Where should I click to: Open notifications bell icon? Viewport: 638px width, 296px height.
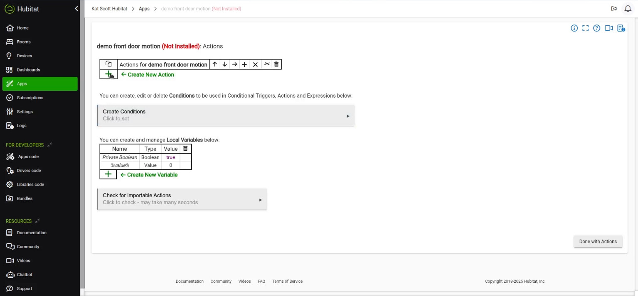click(x=628, y=9)
